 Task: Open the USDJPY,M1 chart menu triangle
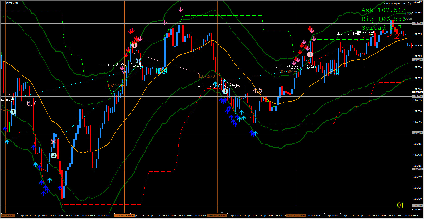click(x=3, y=3)
